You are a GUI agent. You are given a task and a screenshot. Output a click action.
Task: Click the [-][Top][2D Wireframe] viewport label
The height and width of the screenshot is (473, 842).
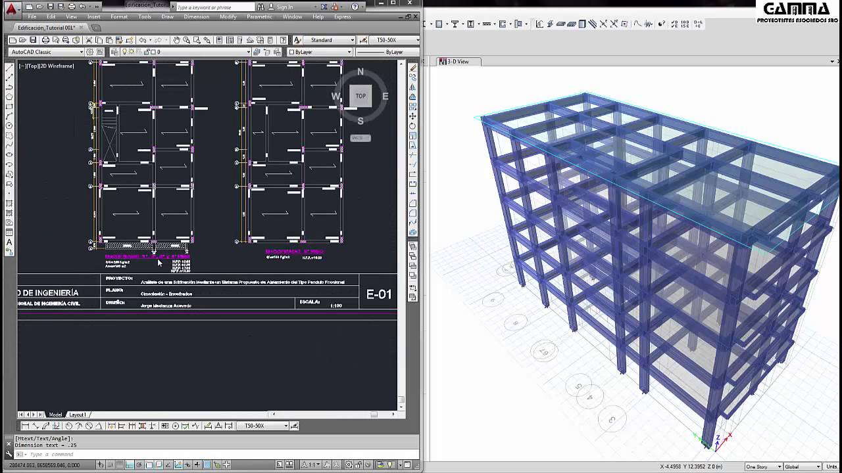47,66
